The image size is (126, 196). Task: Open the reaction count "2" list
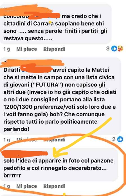click(114, 139)
